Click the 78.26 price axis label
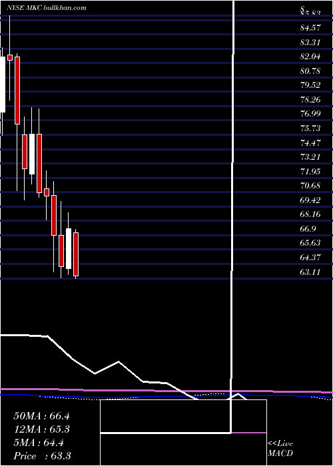Image resolution: width=333 pixels, height=466 pixels. click(310, 100)
